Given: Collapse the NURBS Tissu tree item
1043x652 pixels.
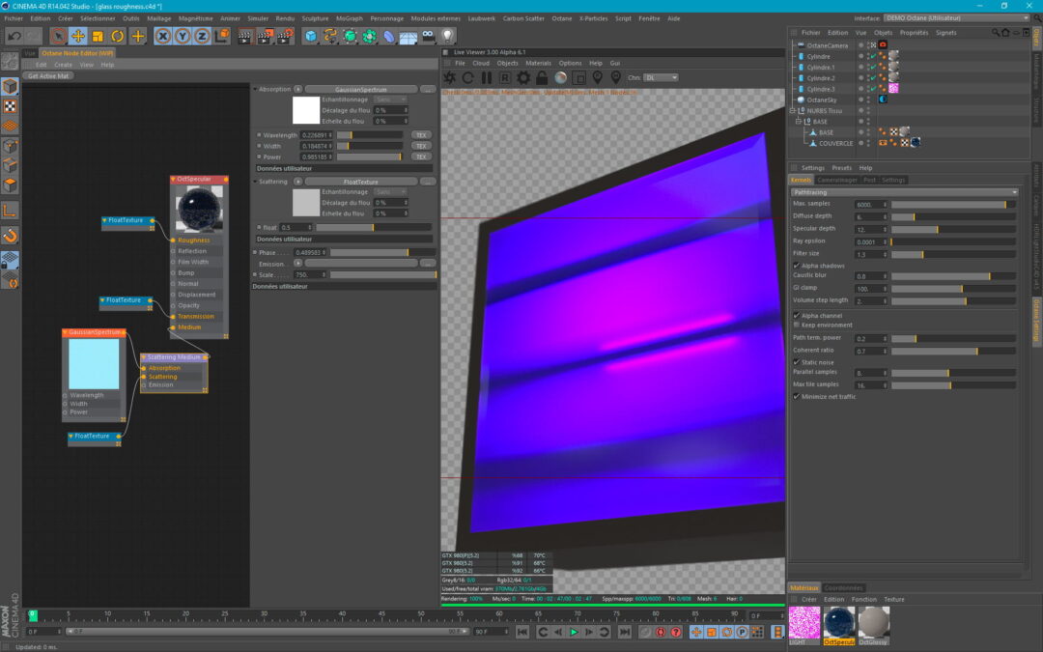Looking at the screenshot, I should (x=791, y=111).
